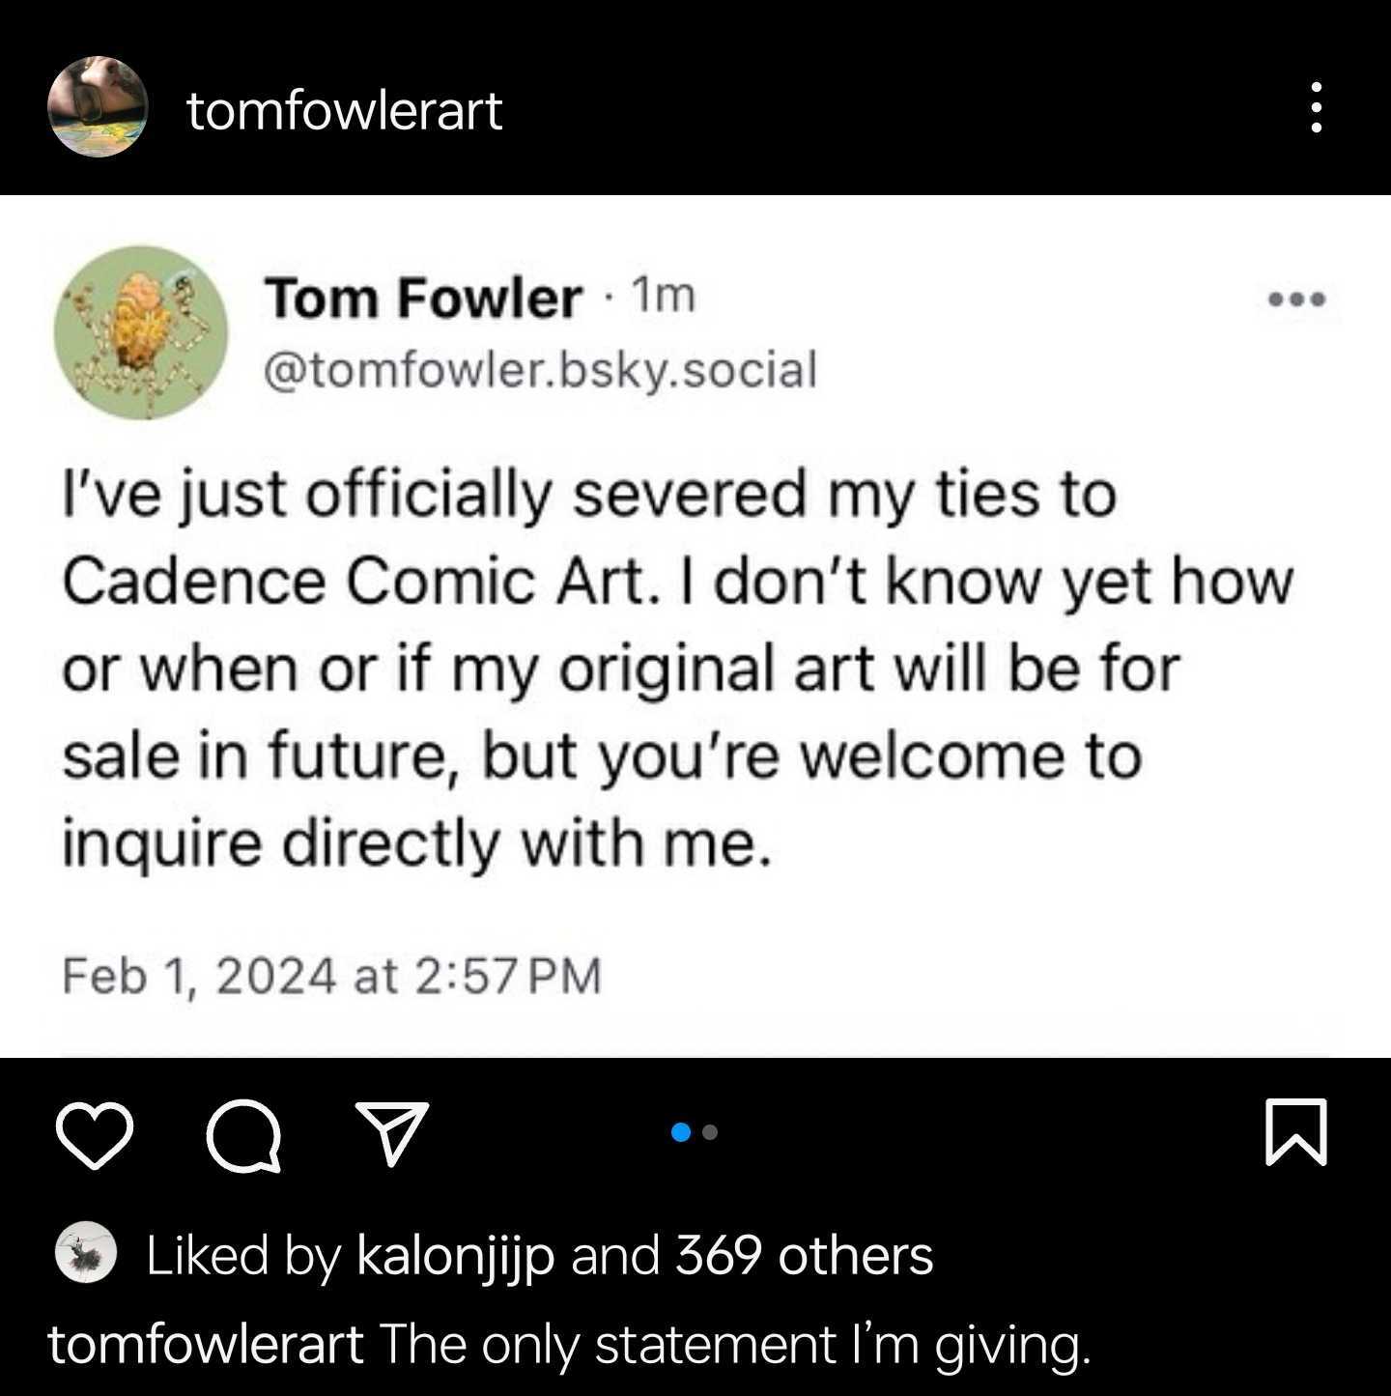Click the blue active carousel dot
Screen dimensions: 1391x1396
681,1132
